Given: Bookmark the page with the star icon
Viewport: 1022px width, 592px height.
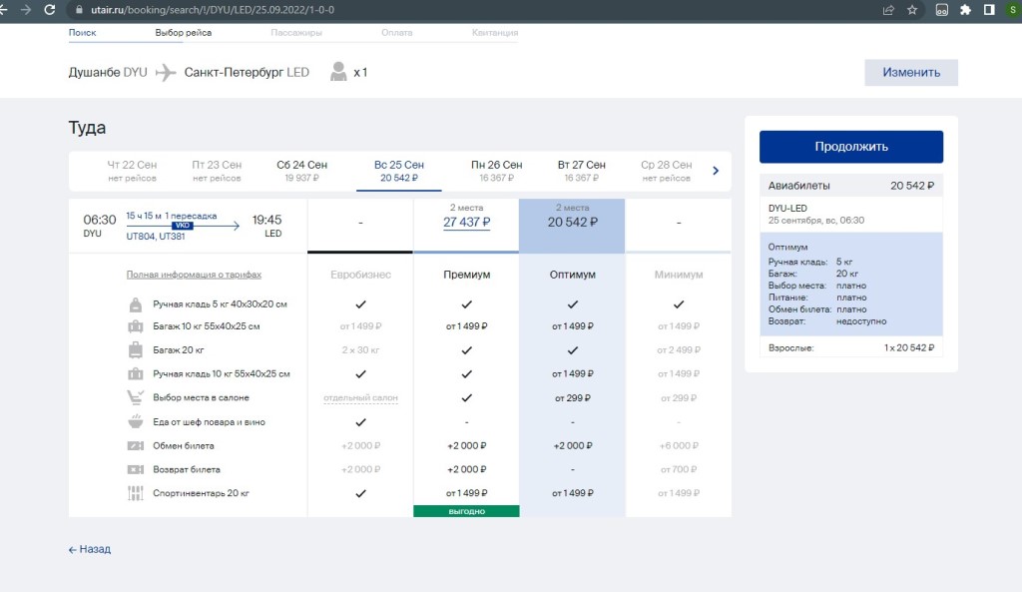Looking at the screenshot, I should click(x=912, y=10).
